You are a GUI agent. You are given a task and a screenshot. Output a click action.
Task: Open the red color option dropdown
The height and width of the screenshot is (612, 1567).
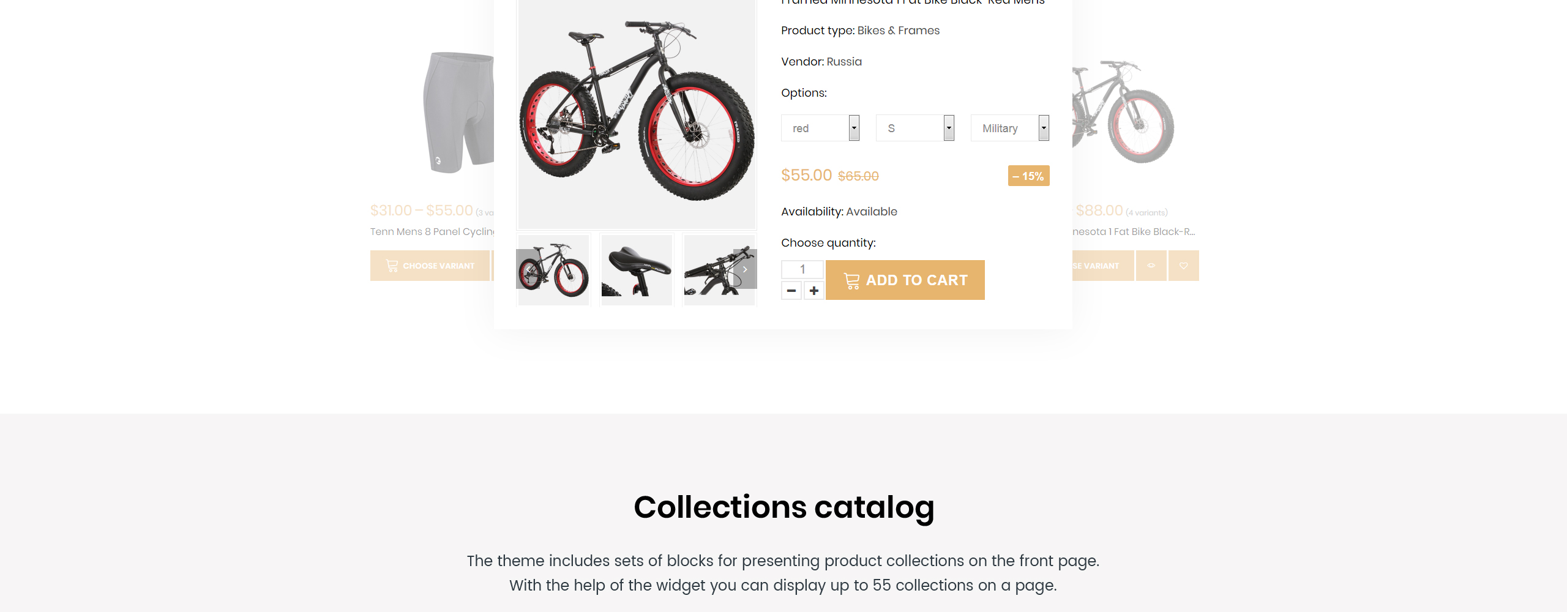point(820,128)
